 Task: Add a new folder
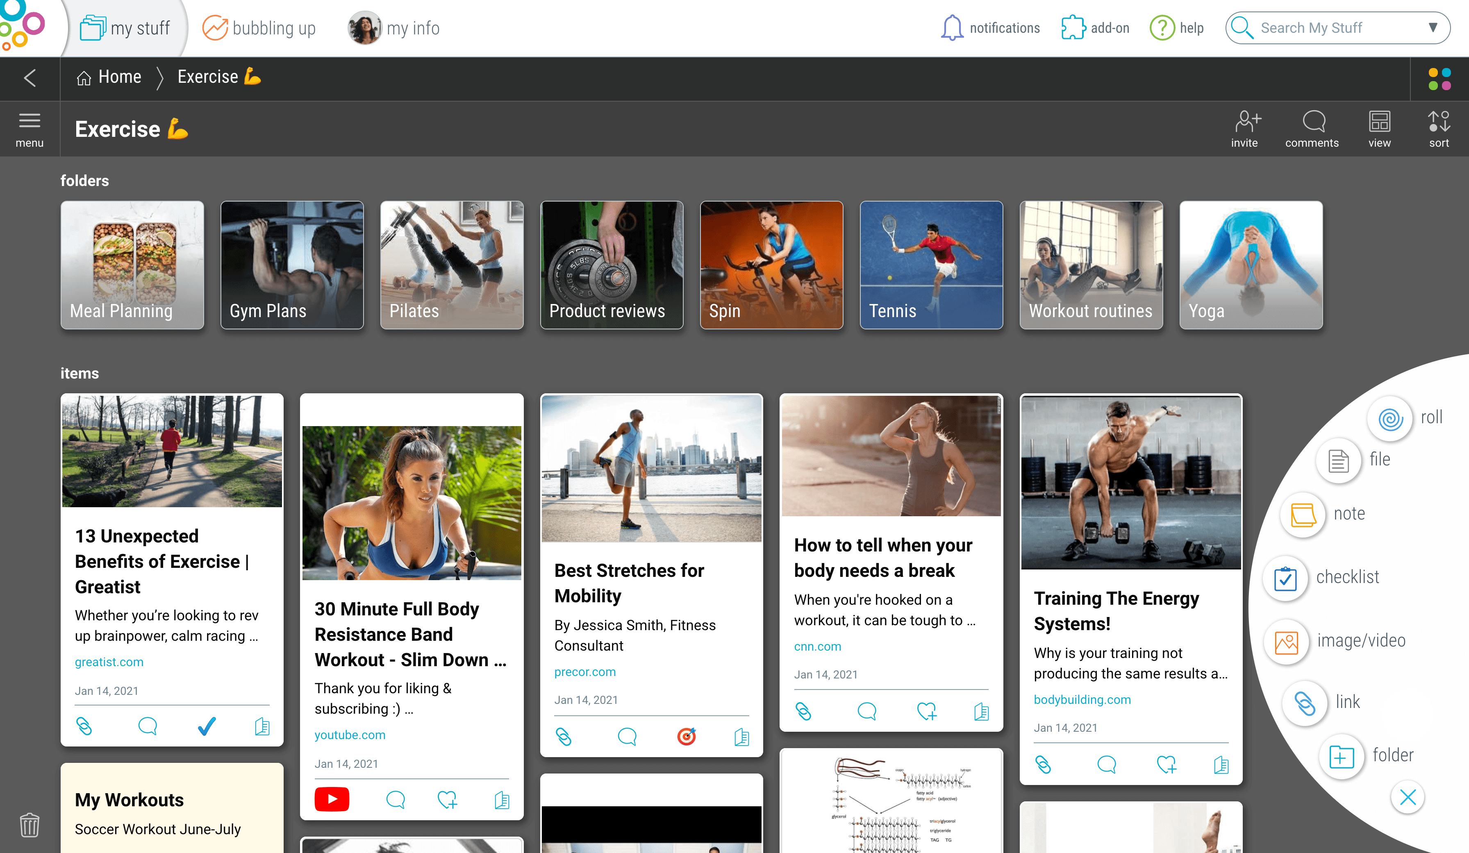pos(1342,756)
